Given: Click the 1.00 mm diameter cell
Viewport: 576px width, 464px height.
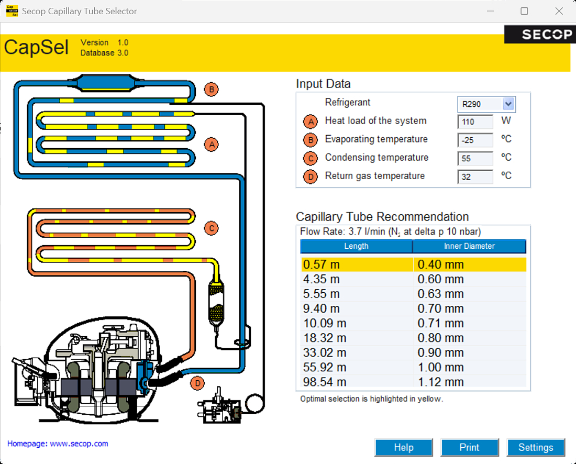Looking at the screenshot, I should [470, 368].
